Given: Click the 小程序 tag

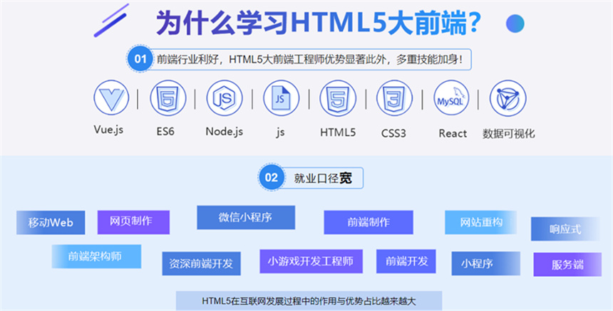Looking at the screenshot, I should point(486,263).
